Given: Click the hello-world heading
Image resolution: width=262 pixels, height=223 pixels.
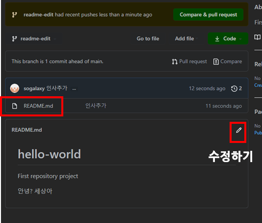Looking at the screenshot, I should click(49, 154).
